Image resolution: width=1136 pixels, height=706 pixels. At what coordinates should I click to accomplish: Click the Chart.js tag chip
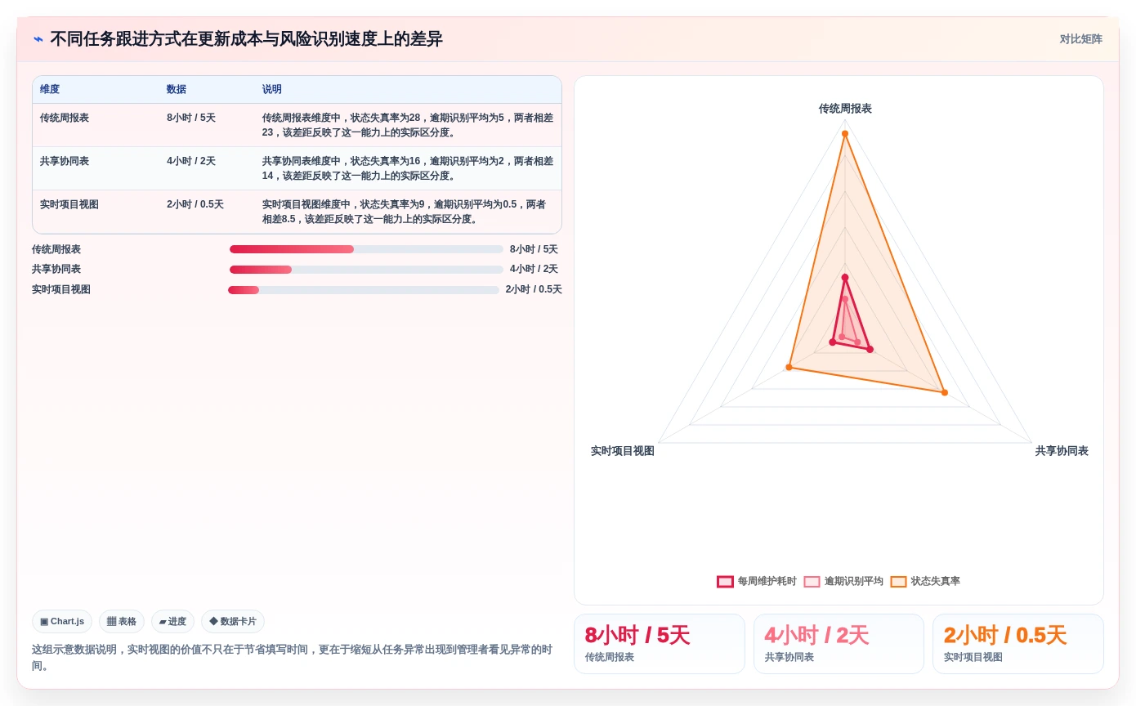tap(62, 621)
